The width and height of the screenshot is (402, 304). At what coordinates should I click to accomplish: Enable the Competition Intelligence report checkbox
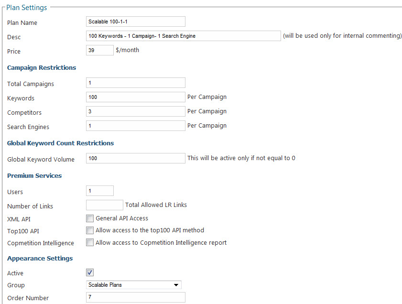(x=90, y=242)
